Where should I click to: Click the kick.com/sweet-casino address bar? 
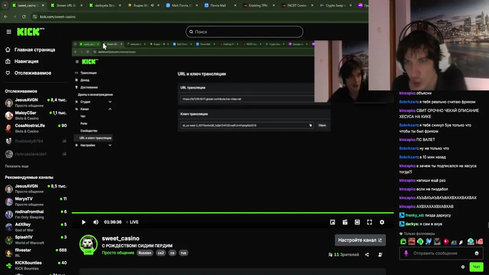point(199,17)
